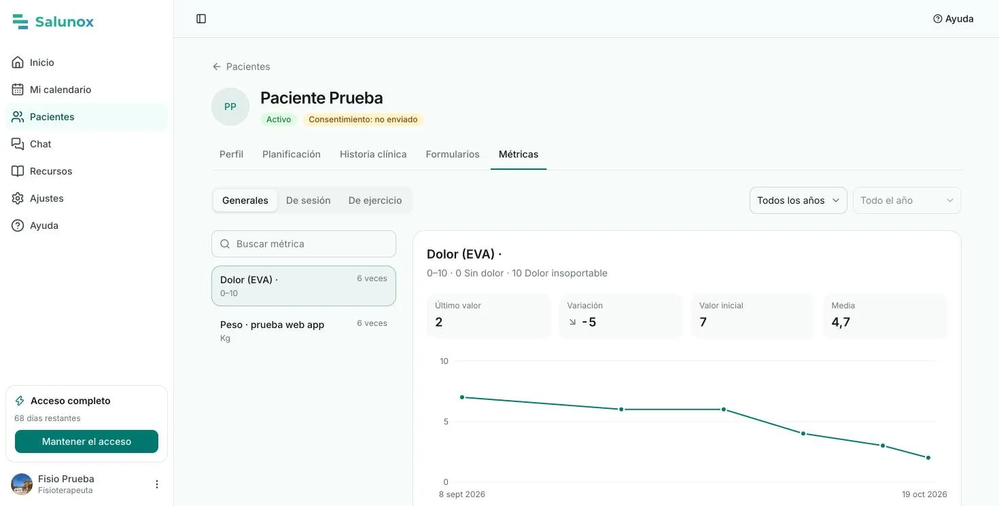Open Ayuda in the top bar
999x506 pixels.
pyautogui.click(x=953, y=19)
